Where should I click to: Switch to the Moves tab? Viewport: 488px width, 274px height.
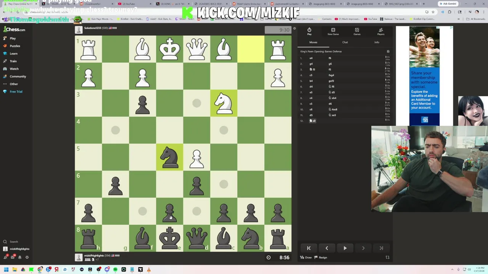[x=313, y=42]
